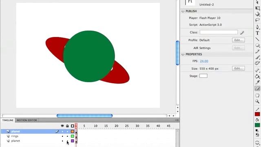Toggle visibility of all layers via eye header
Viewport: 261px width, 147px height.
click(62, 126)
